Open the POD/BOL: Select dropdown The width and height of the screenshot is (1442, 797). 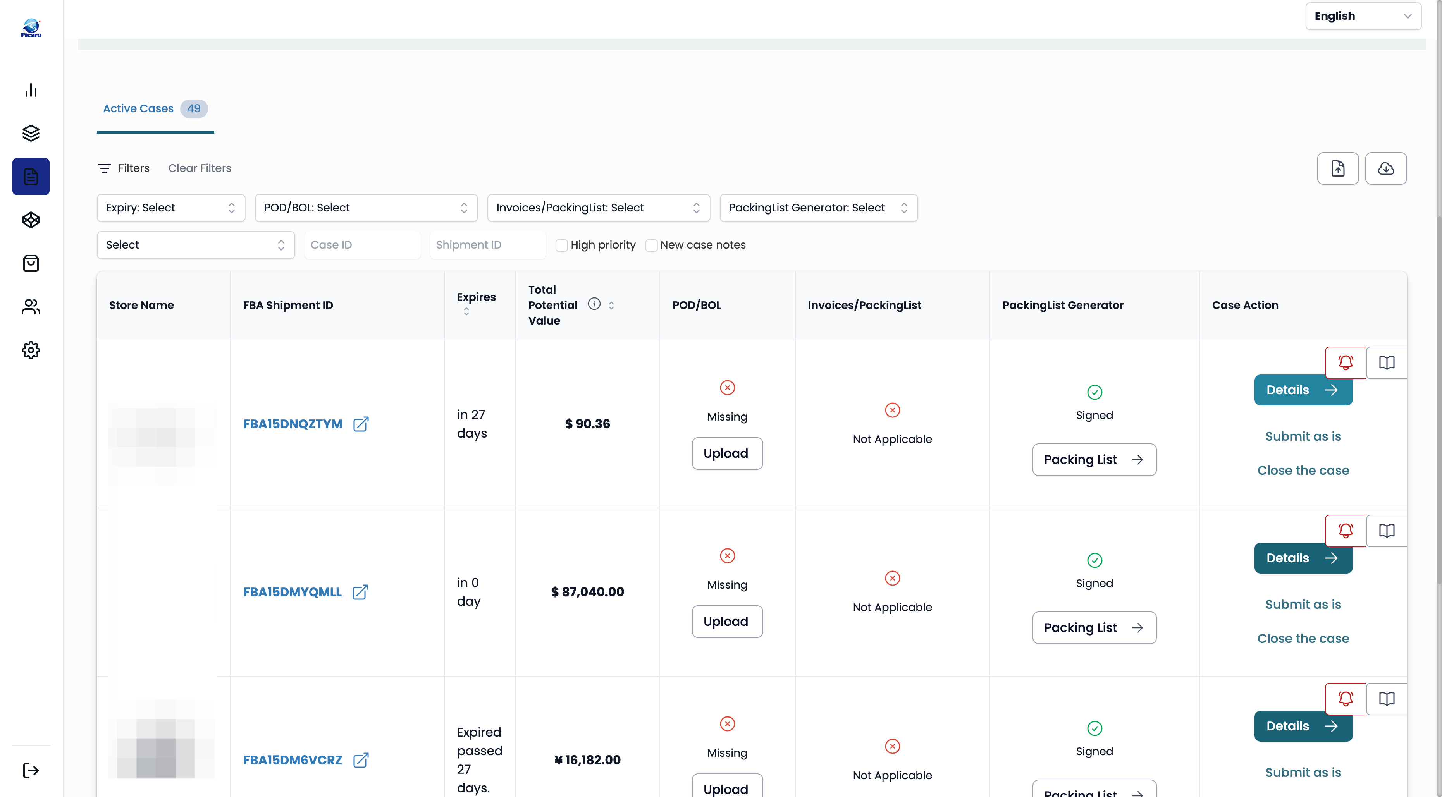click(x=366, y=208)
